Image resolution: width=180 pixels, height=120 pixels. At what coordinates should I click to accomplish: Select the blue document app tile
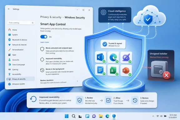[101, 70]
